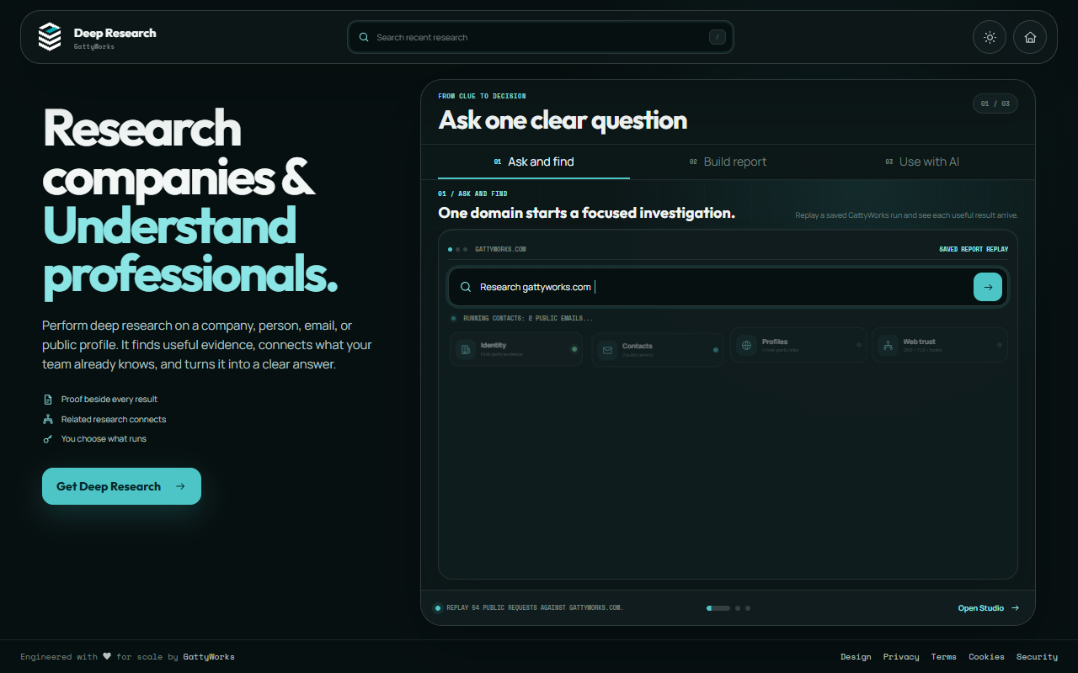The image size is (1078, 673).
Task: Click the network icon beside Related research connects
Action: pyautogui.click(x=48, y=419)
